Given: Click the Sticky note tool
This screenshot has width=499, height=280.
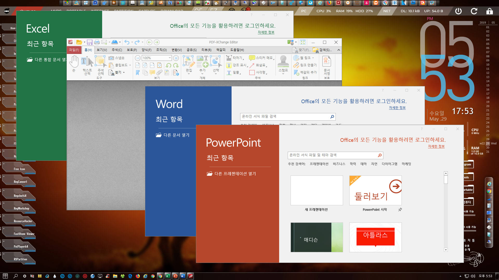Looking at the screenshot, I should pos(261,58).
